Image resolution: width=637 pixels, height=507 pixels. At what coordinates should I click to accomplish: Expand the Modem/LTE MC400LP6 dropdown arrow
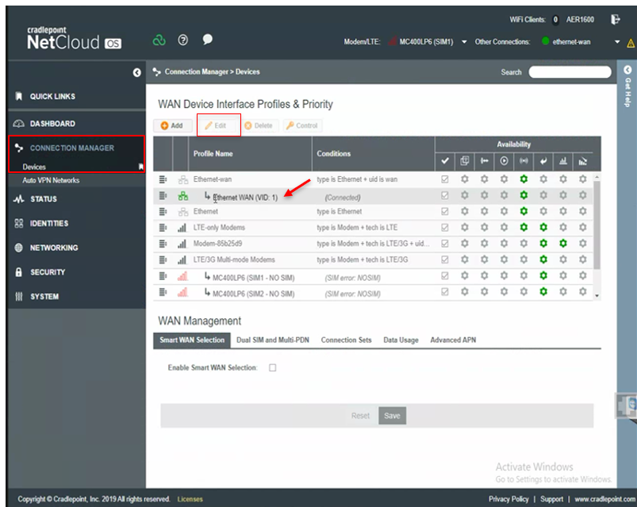[x=464, y=42]
